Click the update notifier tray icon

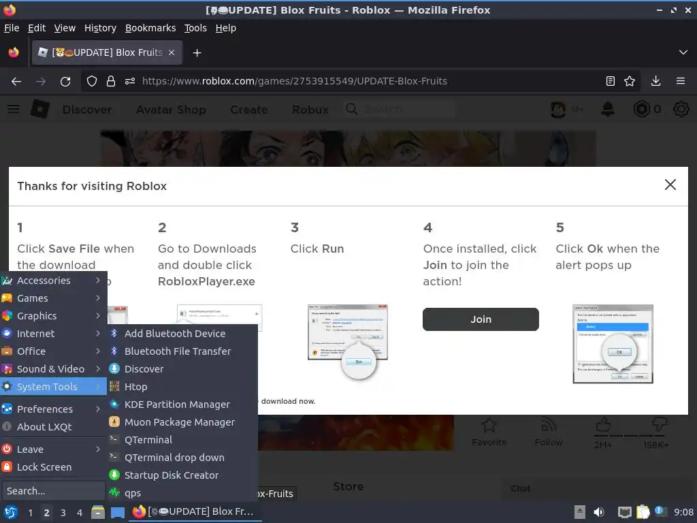(660, 512)
